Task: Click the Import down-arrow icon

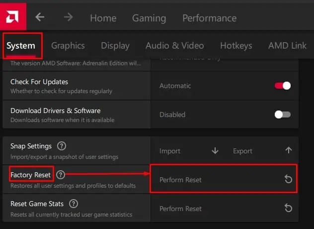Action: pyautogui.click(x=215, y=151)
